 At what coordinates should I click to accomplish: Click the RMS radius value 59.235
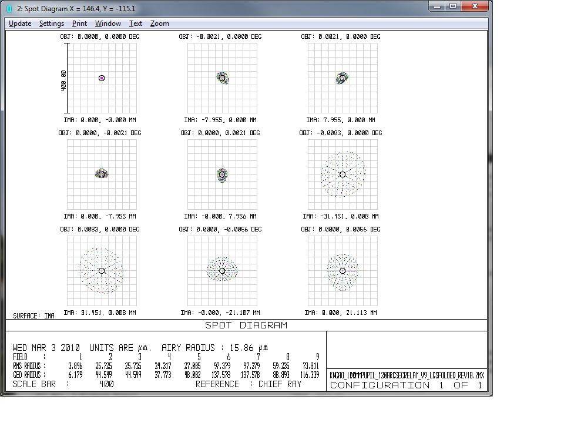281,366
